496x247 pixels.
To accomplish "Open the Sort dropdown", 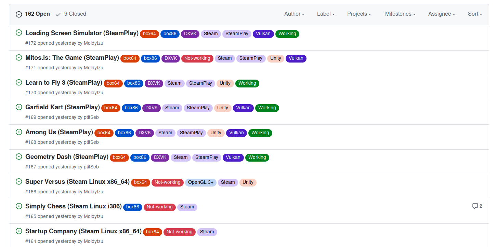I will (x=475, y=14).
